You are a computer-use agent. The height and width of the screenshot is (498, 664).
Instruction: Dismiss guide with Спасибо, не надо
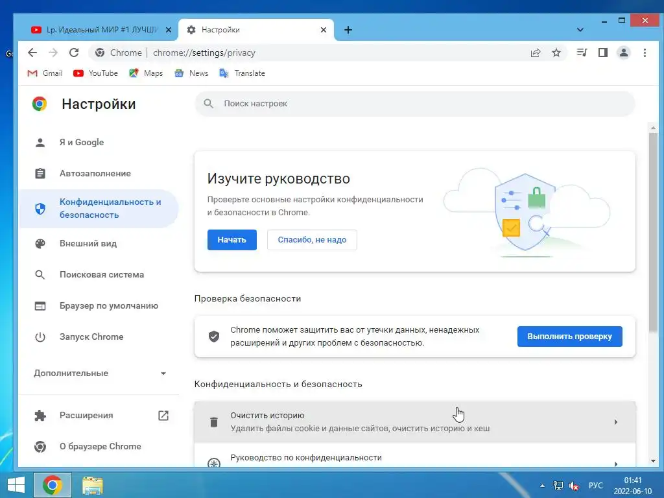(312, 240)
